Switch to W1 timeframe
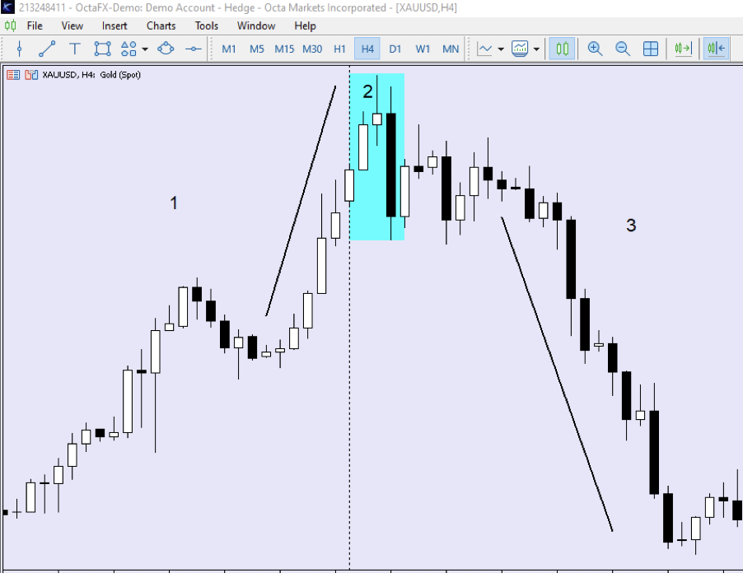Viewport: 743px width, 573px height. click(423, 49)
